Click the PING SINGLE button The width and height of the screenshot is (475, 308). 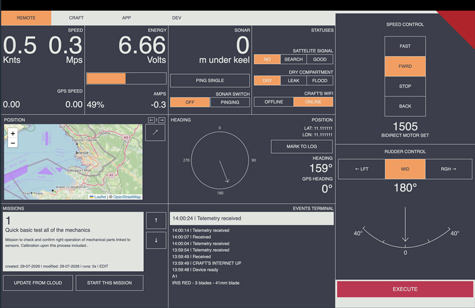pos(210,81)
